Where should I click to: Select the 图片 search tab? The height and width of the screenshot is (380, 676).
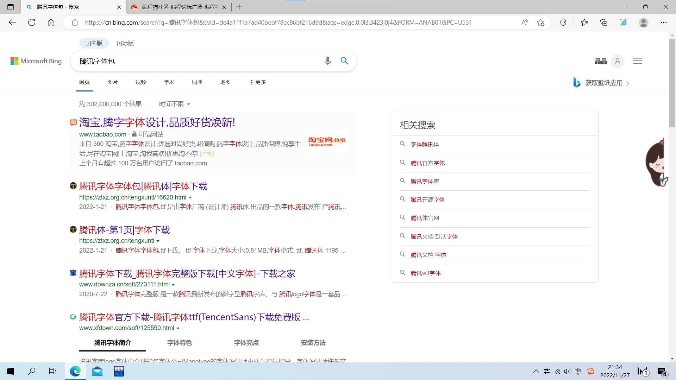(x=113, y=82)
